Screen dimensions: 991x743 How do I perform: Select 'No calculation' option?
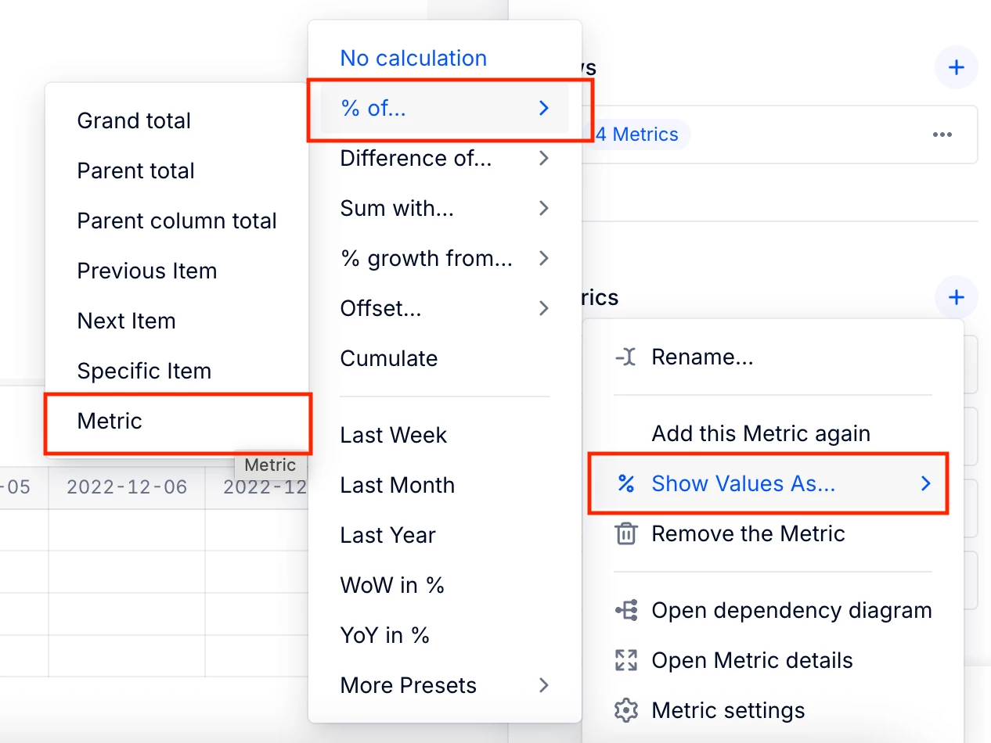click(x=413, y=59)
